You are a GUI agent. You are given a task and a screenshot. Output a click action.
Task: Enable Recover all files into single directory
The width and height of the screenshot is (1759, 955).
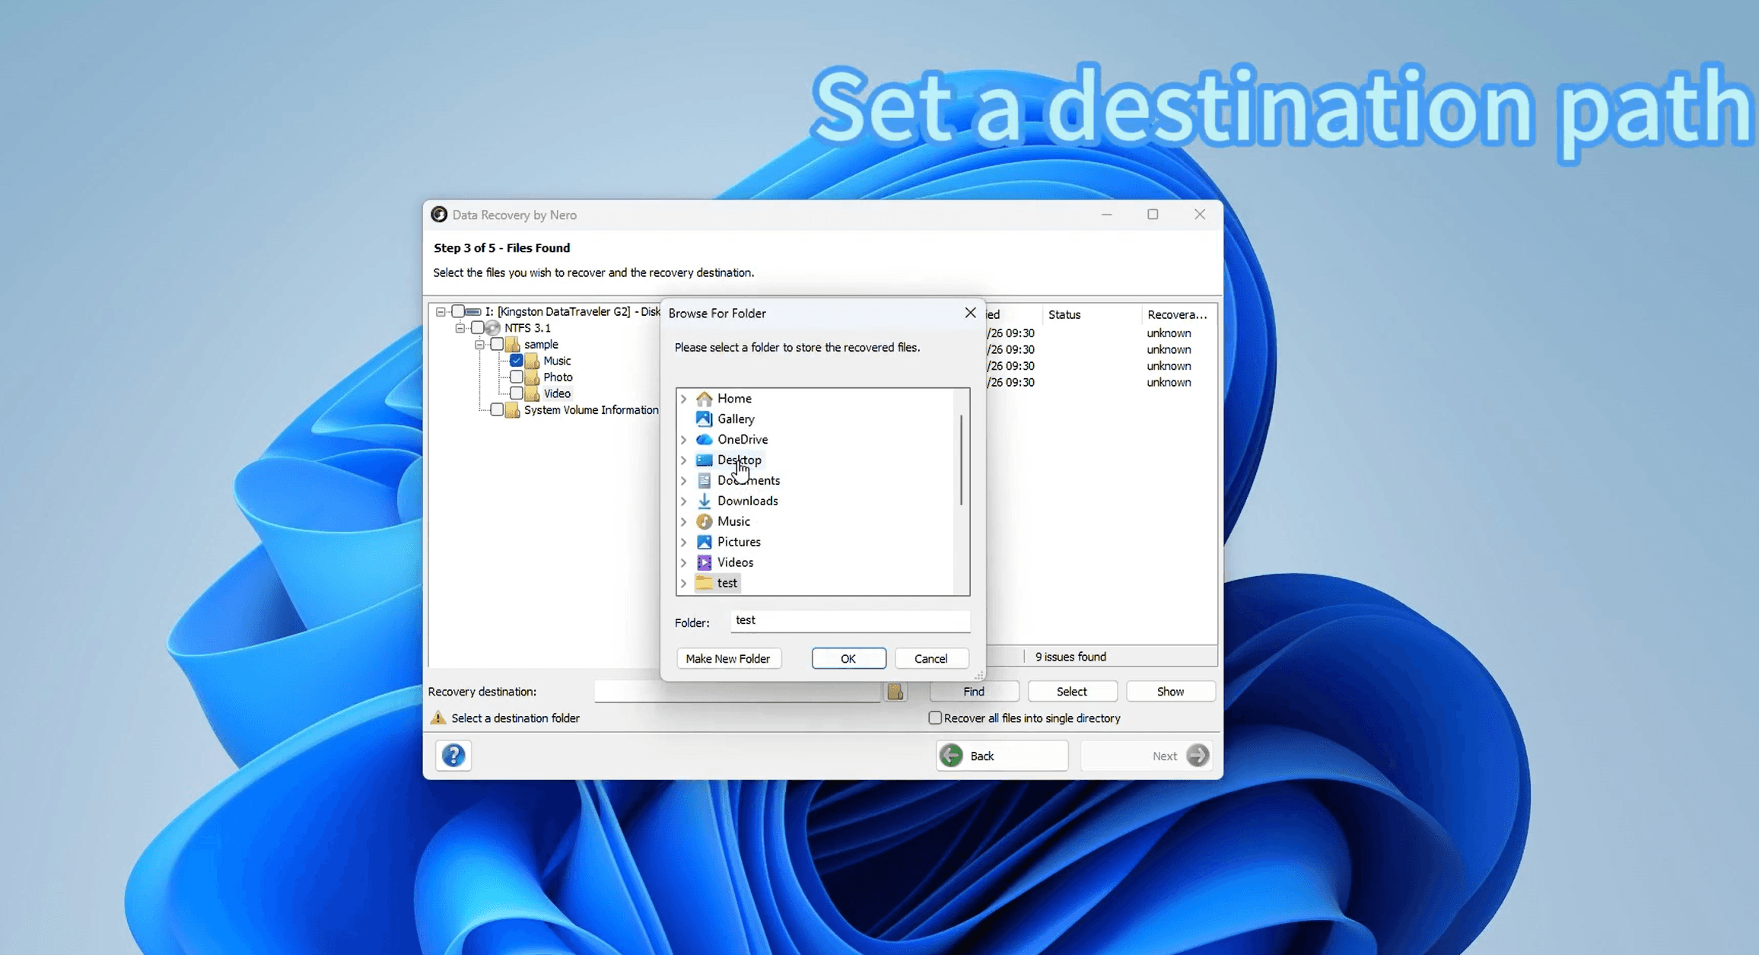tap(935, 718)
